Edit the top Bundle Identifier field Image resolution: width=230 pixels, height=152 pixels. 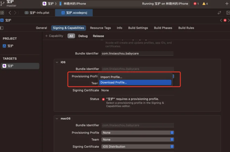[x=137, y=54]
